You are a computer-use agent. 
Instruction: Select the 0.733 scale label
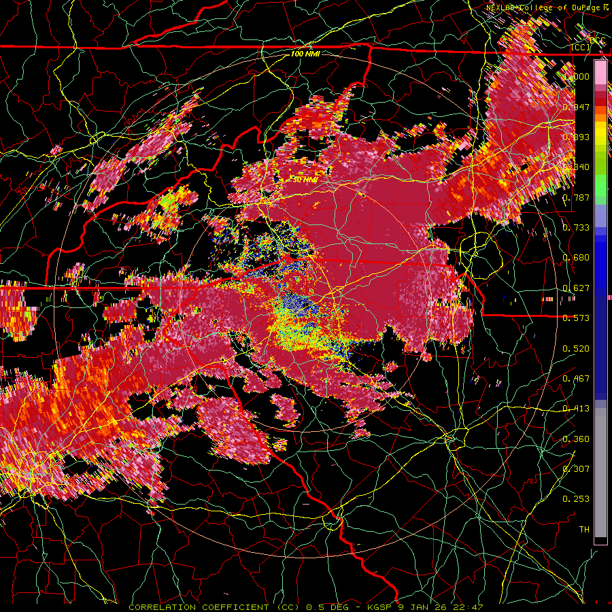576,228
